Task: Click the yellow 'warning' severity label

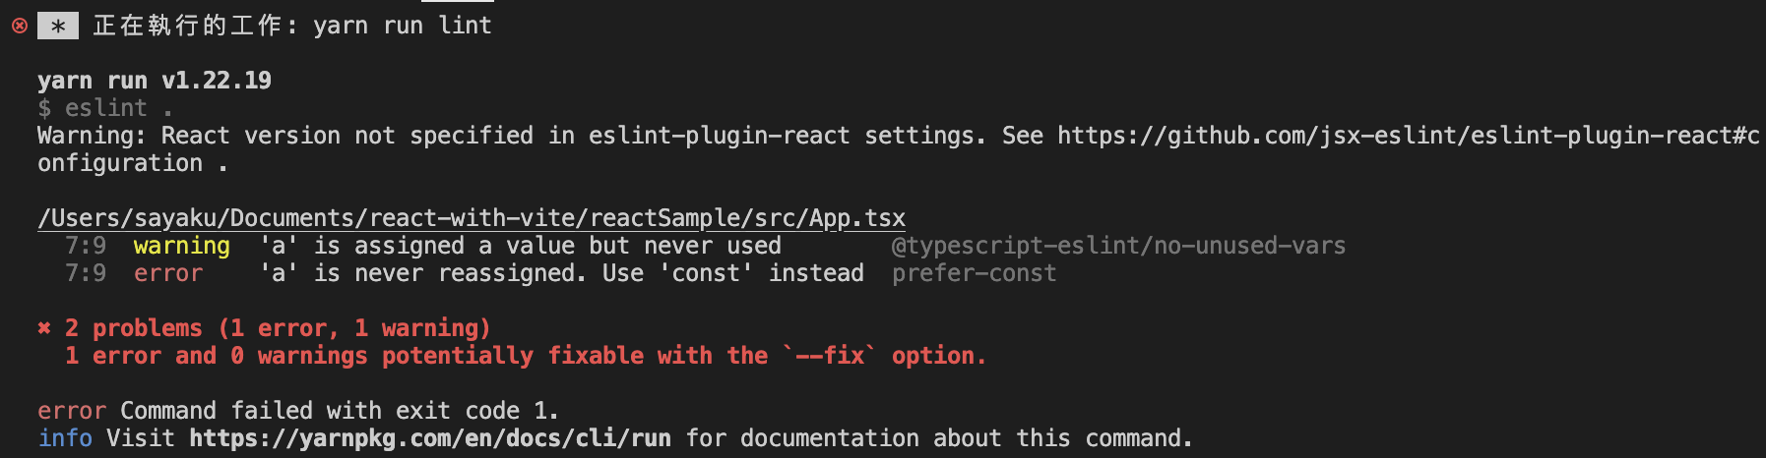Action: click(182, 246)
